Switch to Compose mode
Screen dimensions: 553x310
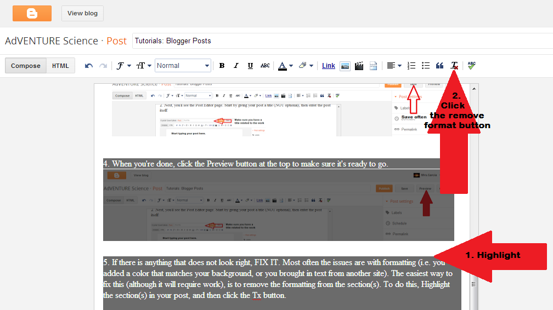[25, 66]
